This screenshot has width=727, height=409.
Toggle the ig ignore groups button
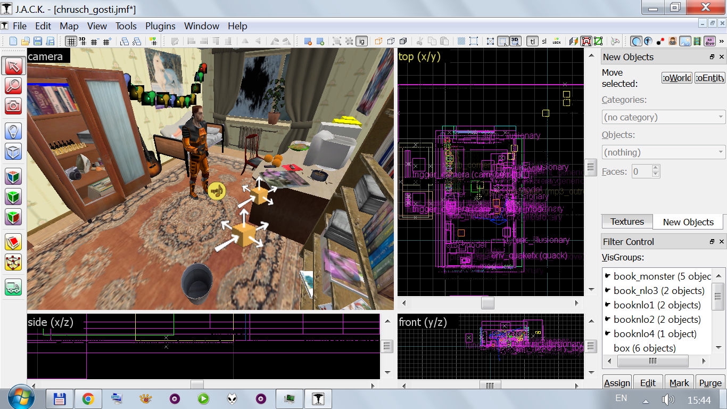click(362, 42)
